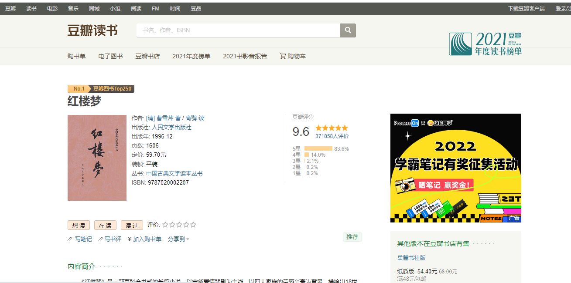
Task: Open series link 中国古典文学读本丛书
Action: 174,173
